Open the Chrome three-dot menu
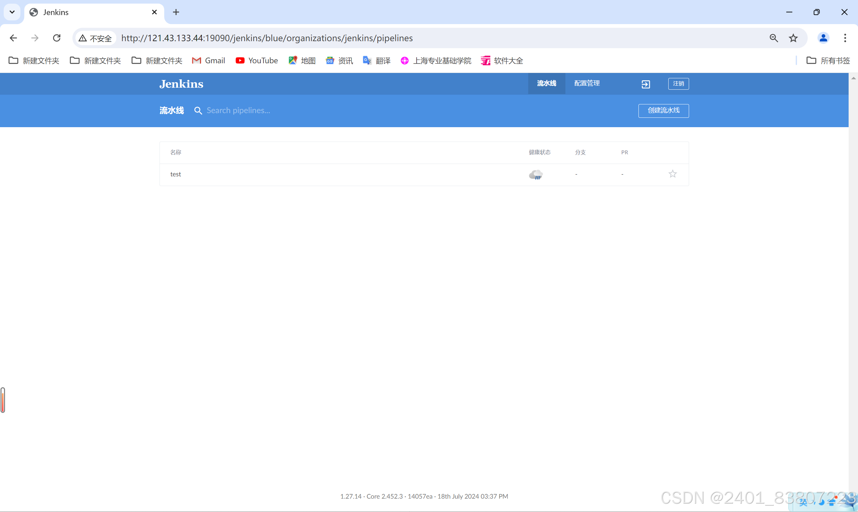Screen dimensions: 858x512 [845, 38]
